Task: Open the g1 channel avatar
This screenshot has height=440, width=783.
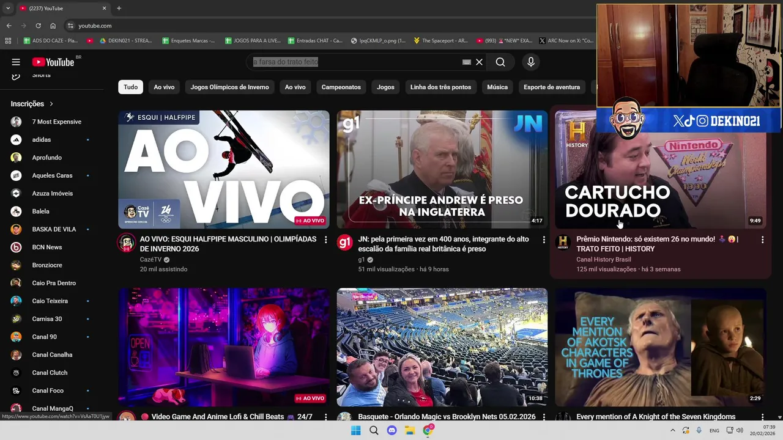Action: click(345, 243)
